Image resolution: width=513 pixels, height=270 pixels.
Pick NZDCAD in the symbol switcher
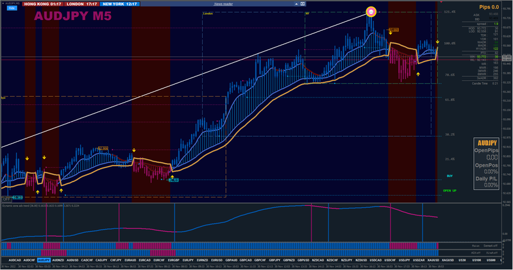coord(317,260)
